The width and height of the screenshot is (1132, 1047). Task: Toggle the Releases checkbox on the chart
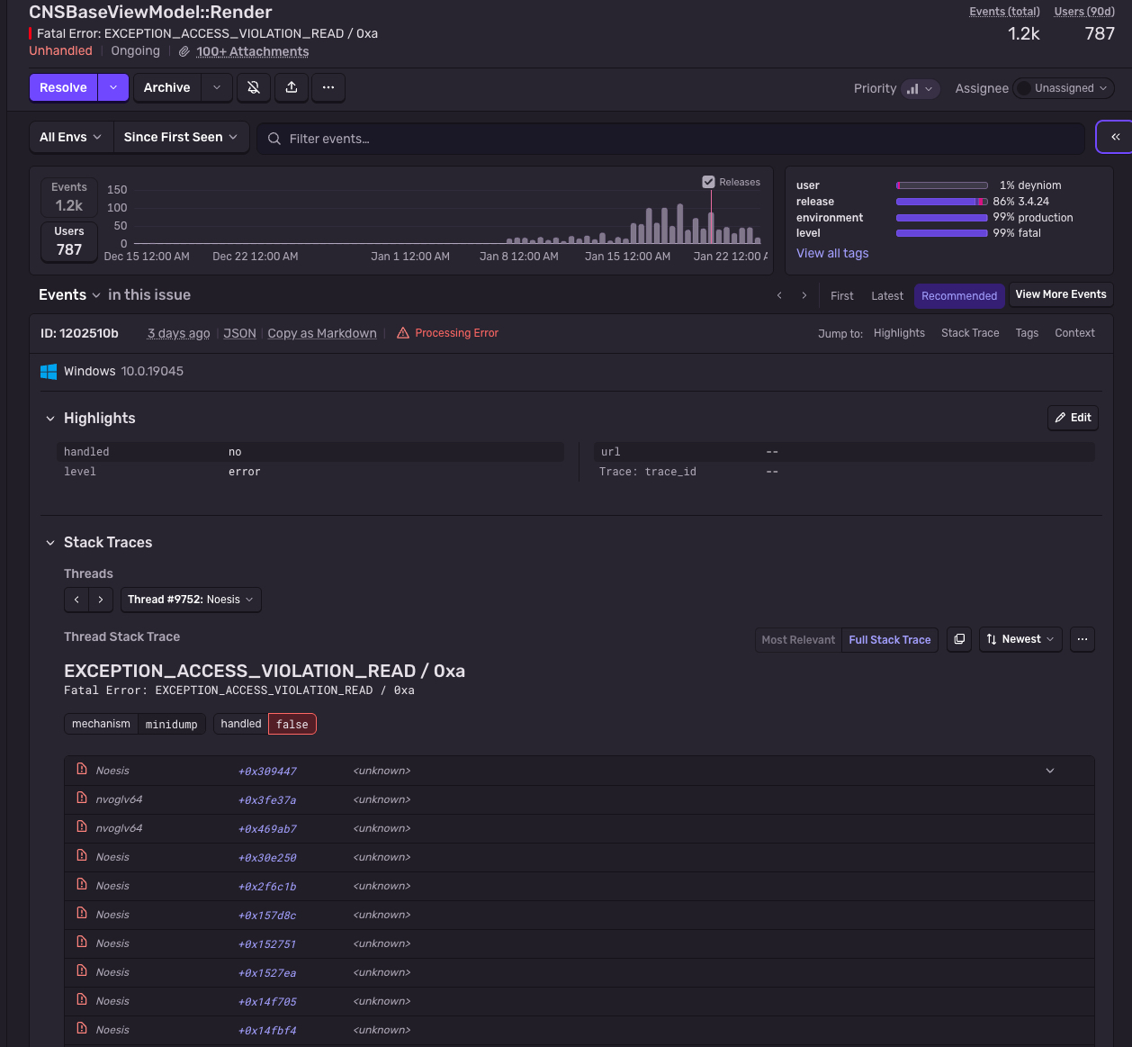point(708,182)
